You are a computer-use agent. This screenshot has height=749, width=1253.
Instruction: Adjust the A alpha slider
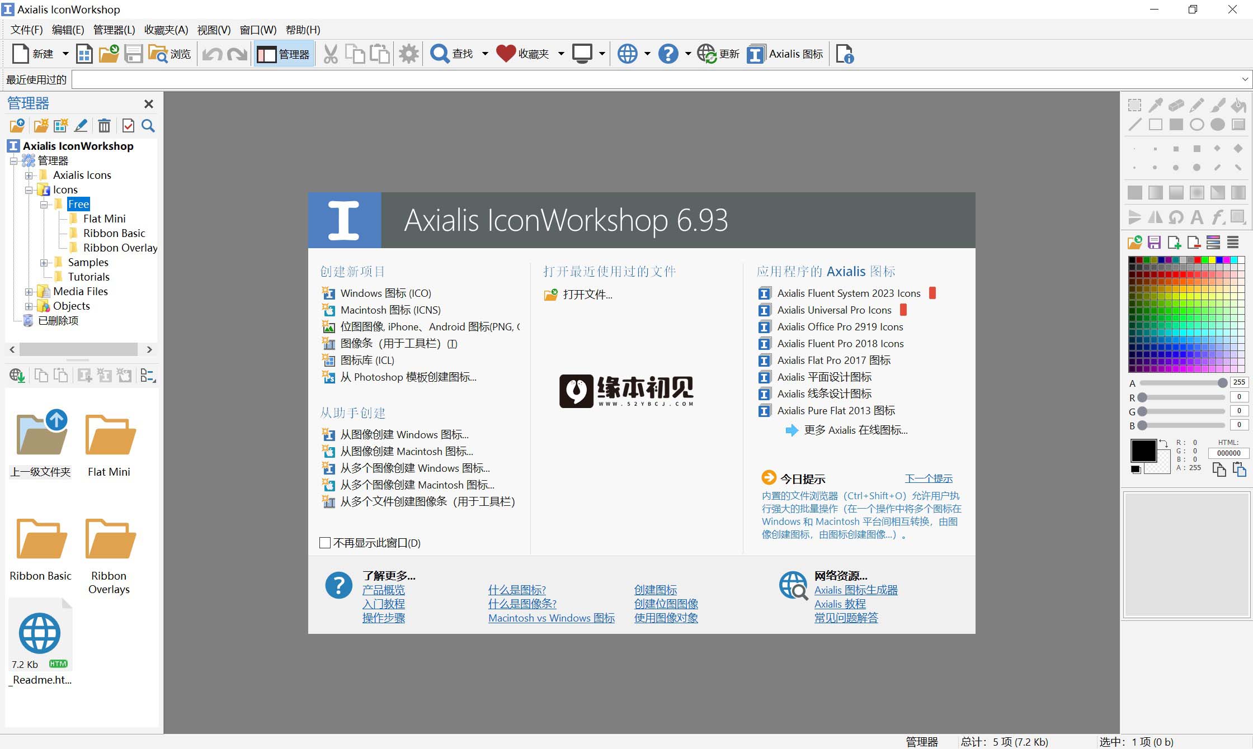coord(1184,383)
